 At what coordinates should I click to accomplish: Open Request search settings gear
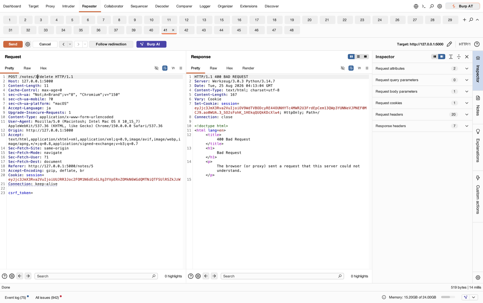tap(12, 276)
